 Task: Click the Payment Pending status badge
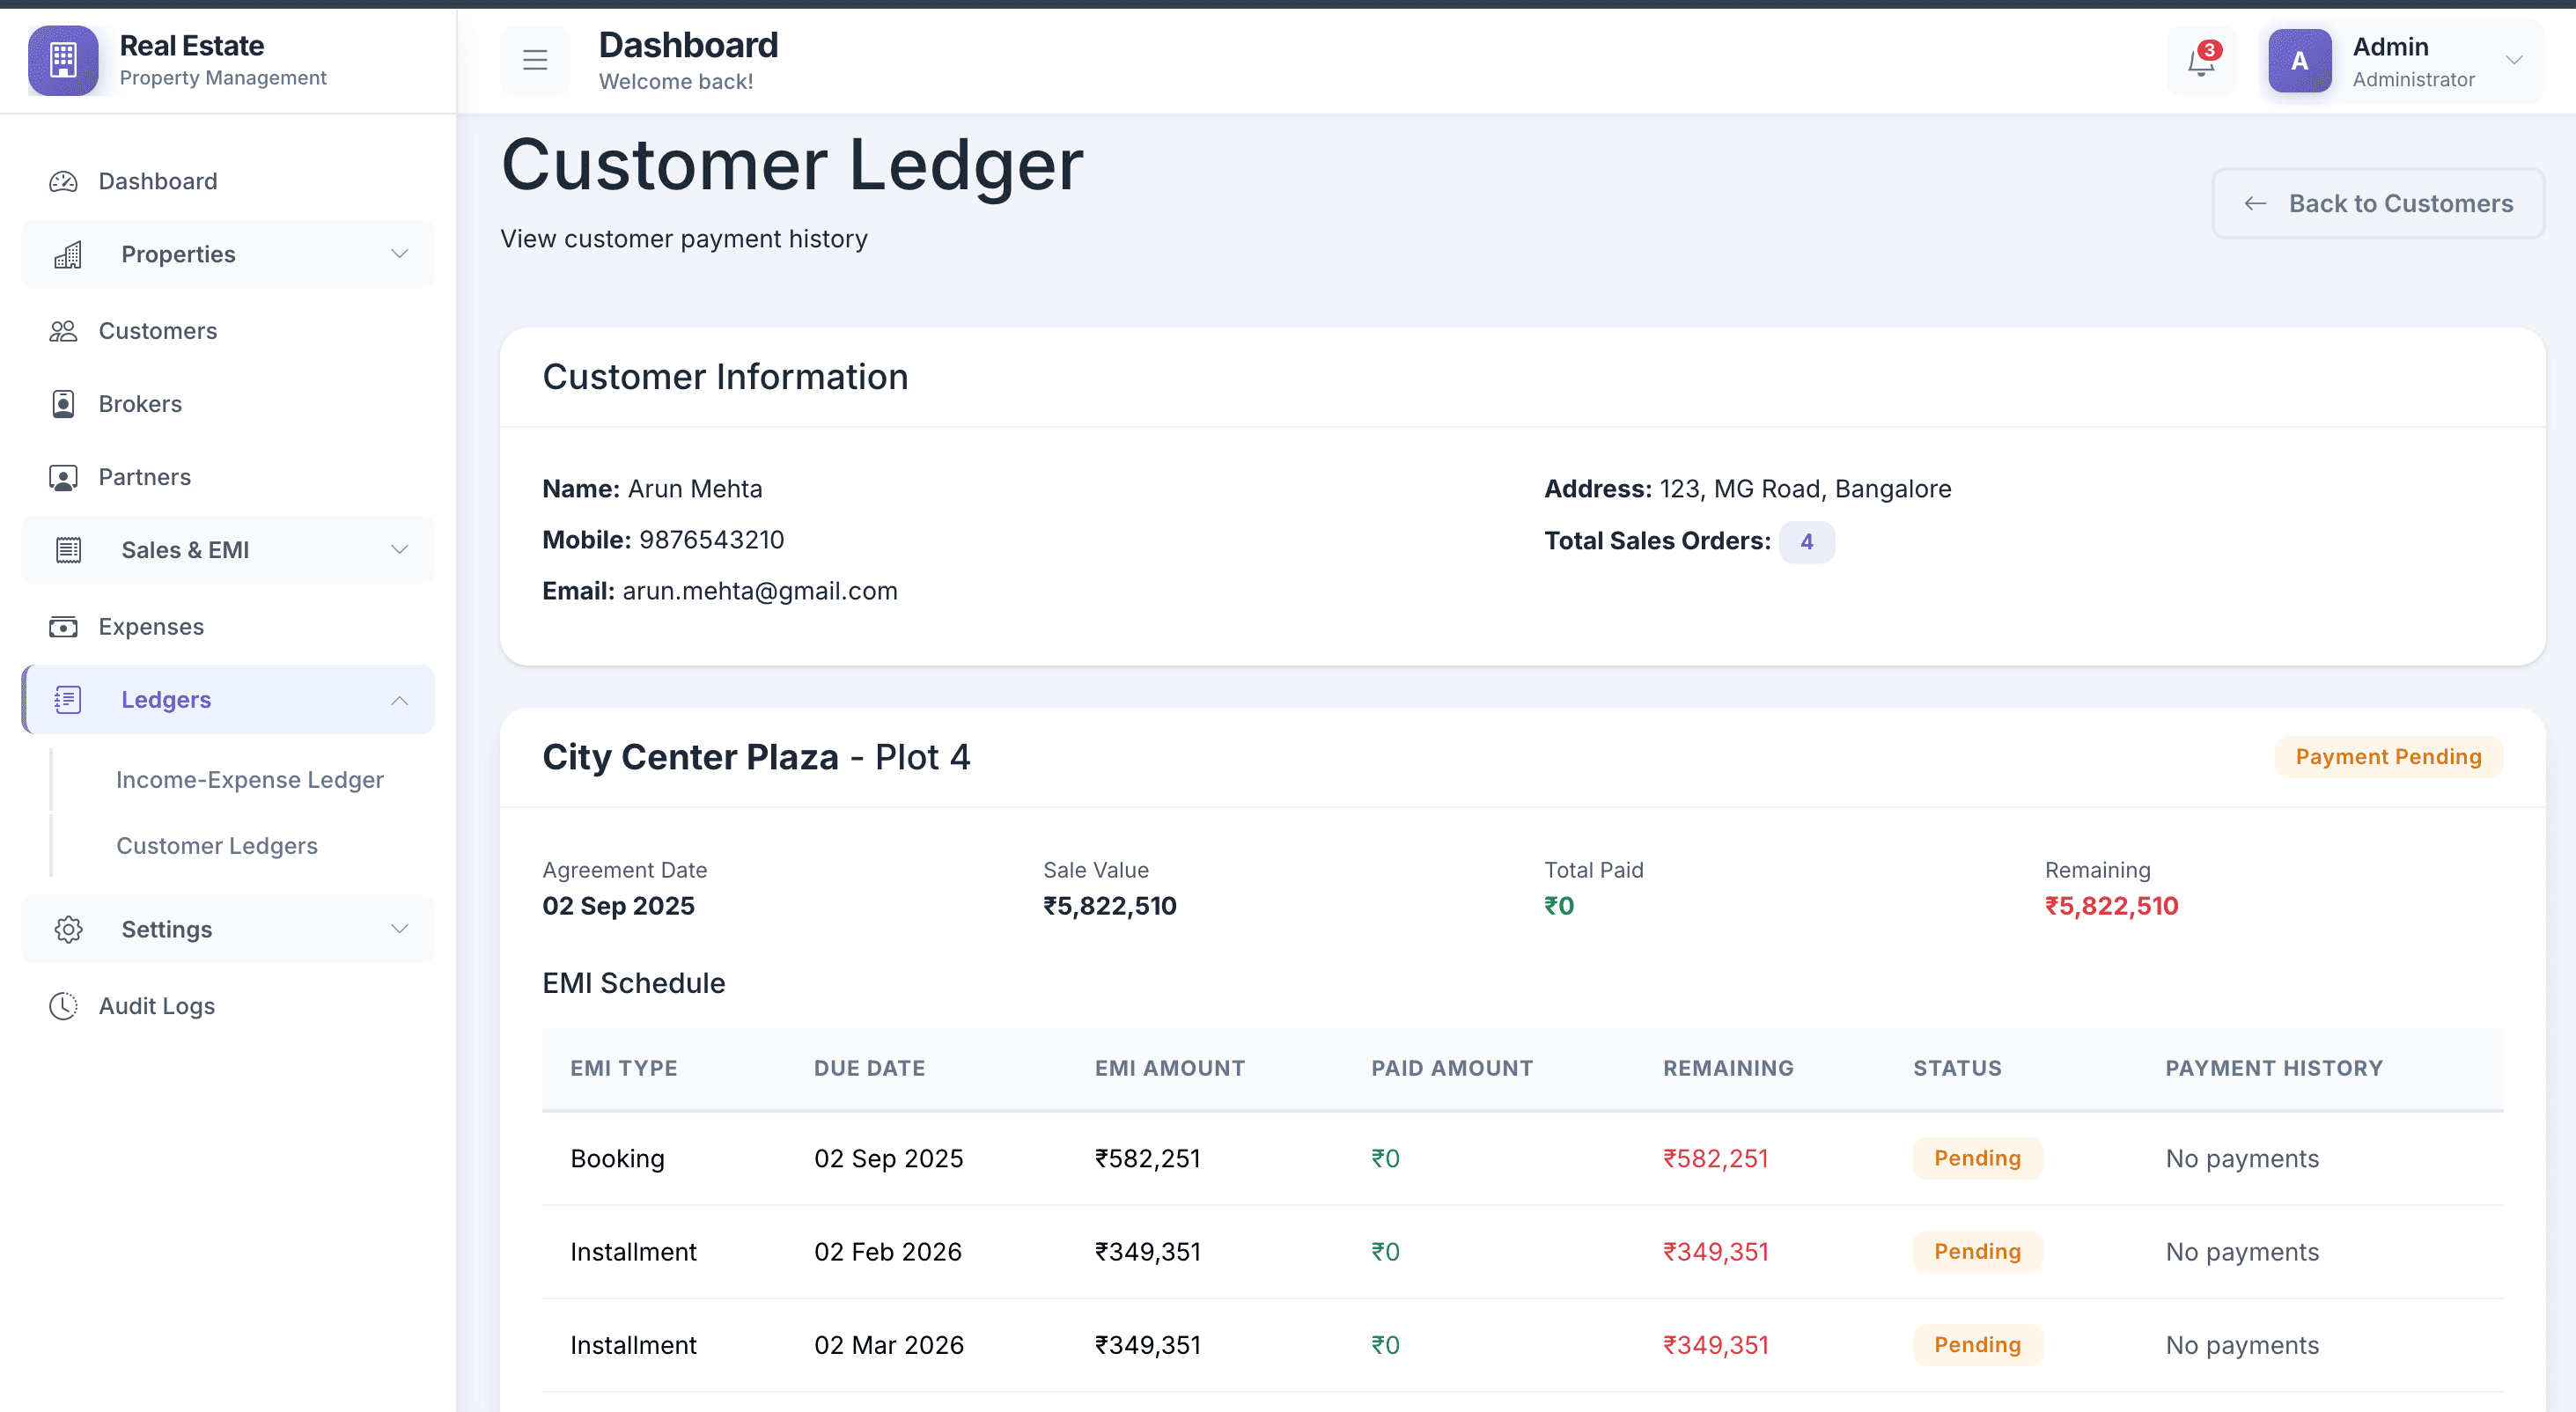(2388, 757)
